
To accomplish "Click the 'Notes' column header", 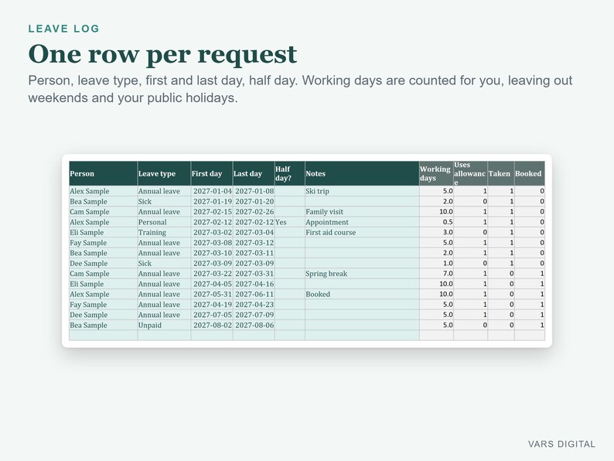I will [x=362, y=173].
